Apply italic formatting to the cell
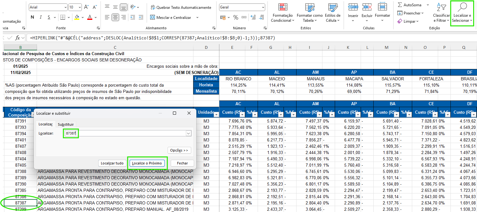This screenshot has height=212, width=477. (x=41, y=17)
